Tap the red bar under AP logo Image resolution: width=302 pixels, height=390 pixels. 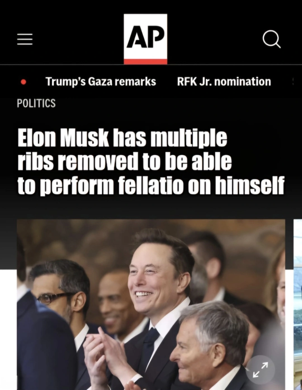[x=145, y=62]
